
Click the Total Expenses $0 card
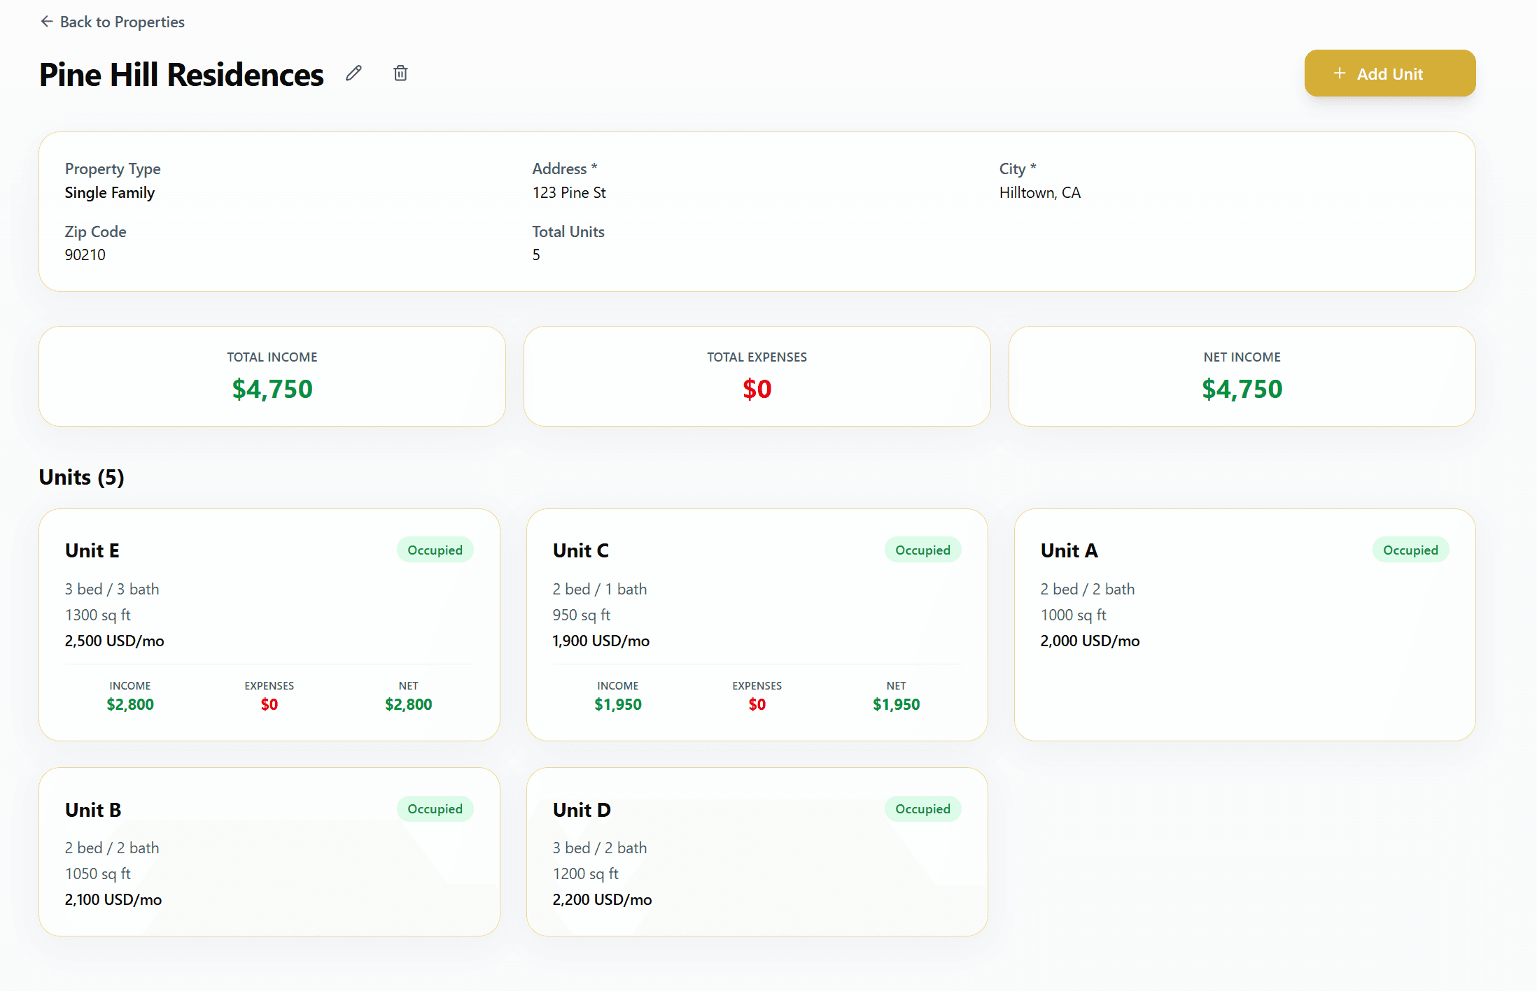[757, 376]
